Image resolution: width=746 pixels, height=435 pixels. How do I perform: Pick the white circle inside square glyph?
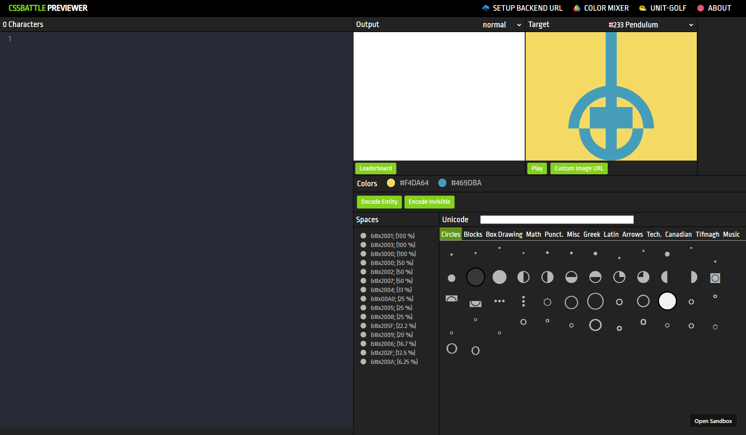(x=715, y=278)
